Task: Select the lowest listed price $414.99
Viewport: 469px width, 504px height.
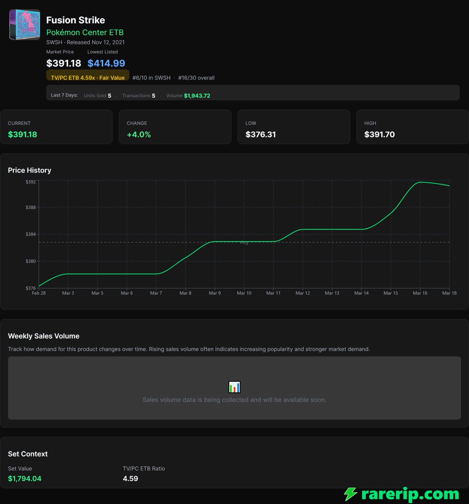Action: (x=106, y=63)
